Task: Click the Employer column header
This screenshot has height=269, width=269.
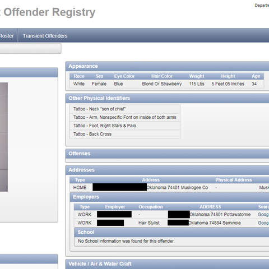Action: [x=115, y=207]
